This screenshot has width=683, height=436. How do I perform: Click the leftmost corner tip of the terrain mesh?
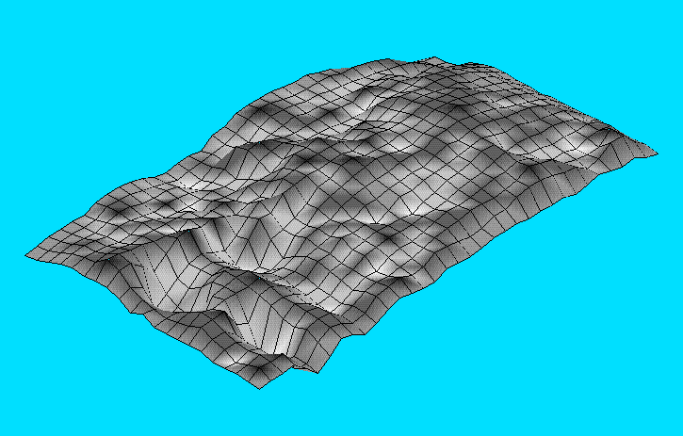point(28,254)
